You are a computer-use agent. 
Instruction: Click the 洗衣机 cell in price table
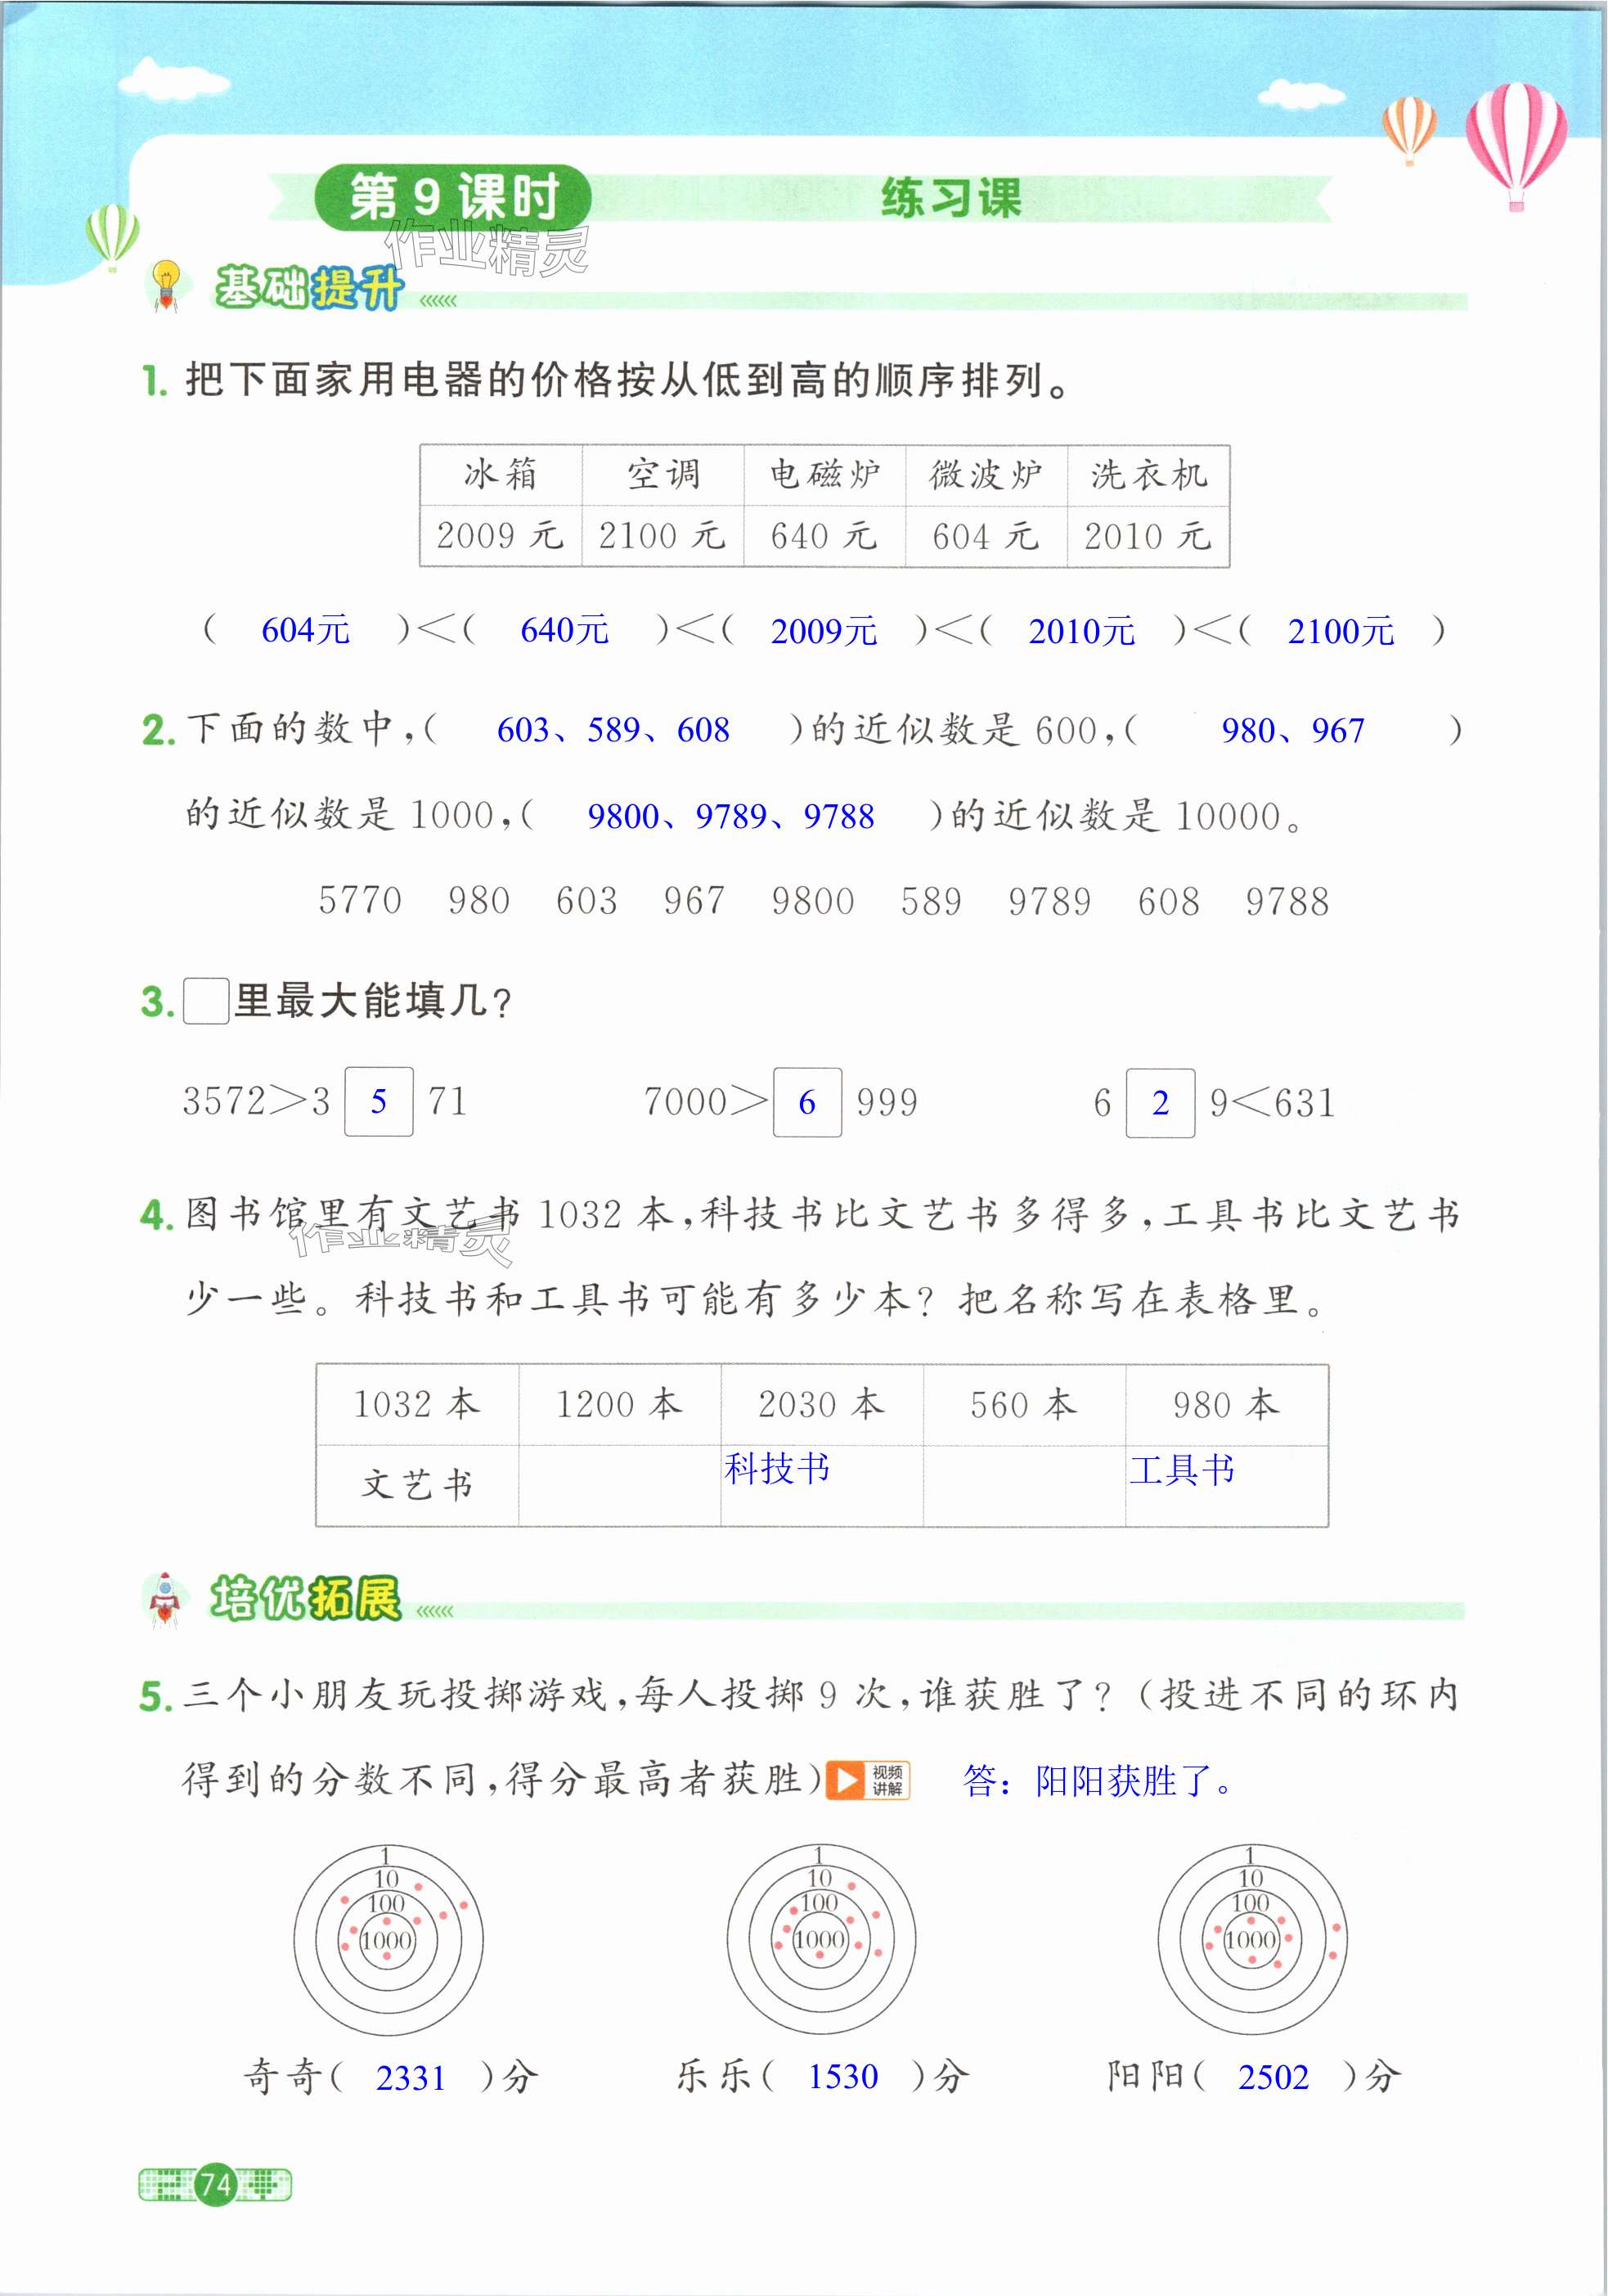[1148, 475]
